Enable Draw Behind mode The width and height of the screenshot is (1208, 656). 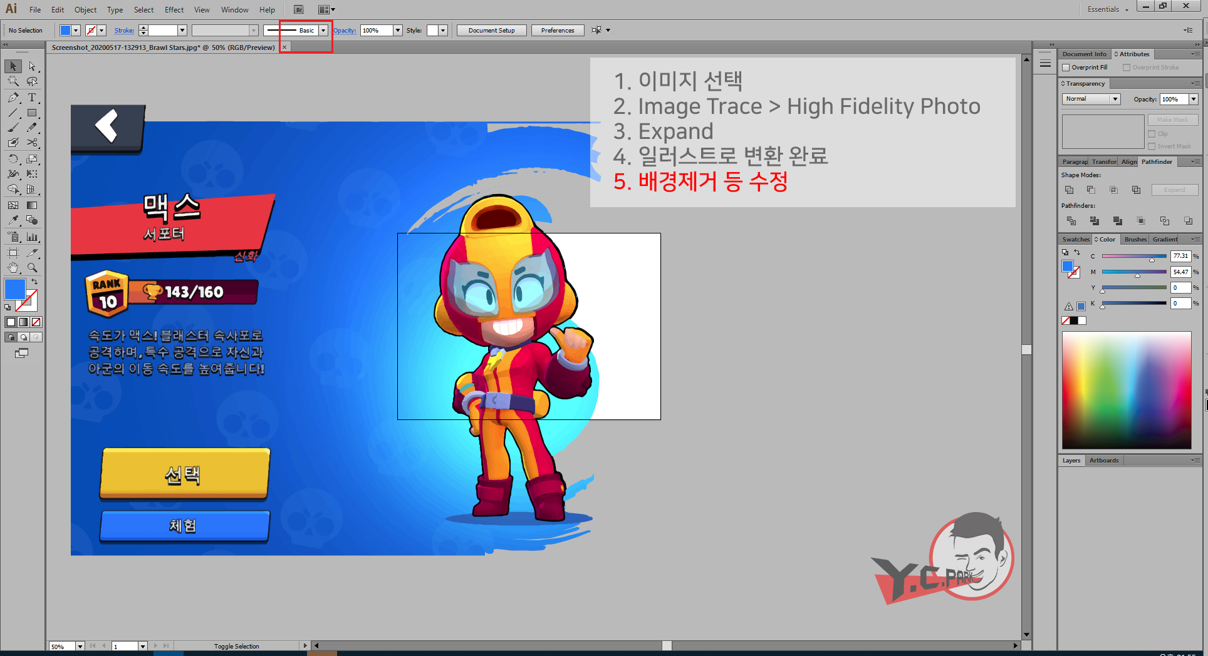coord(23,337)
